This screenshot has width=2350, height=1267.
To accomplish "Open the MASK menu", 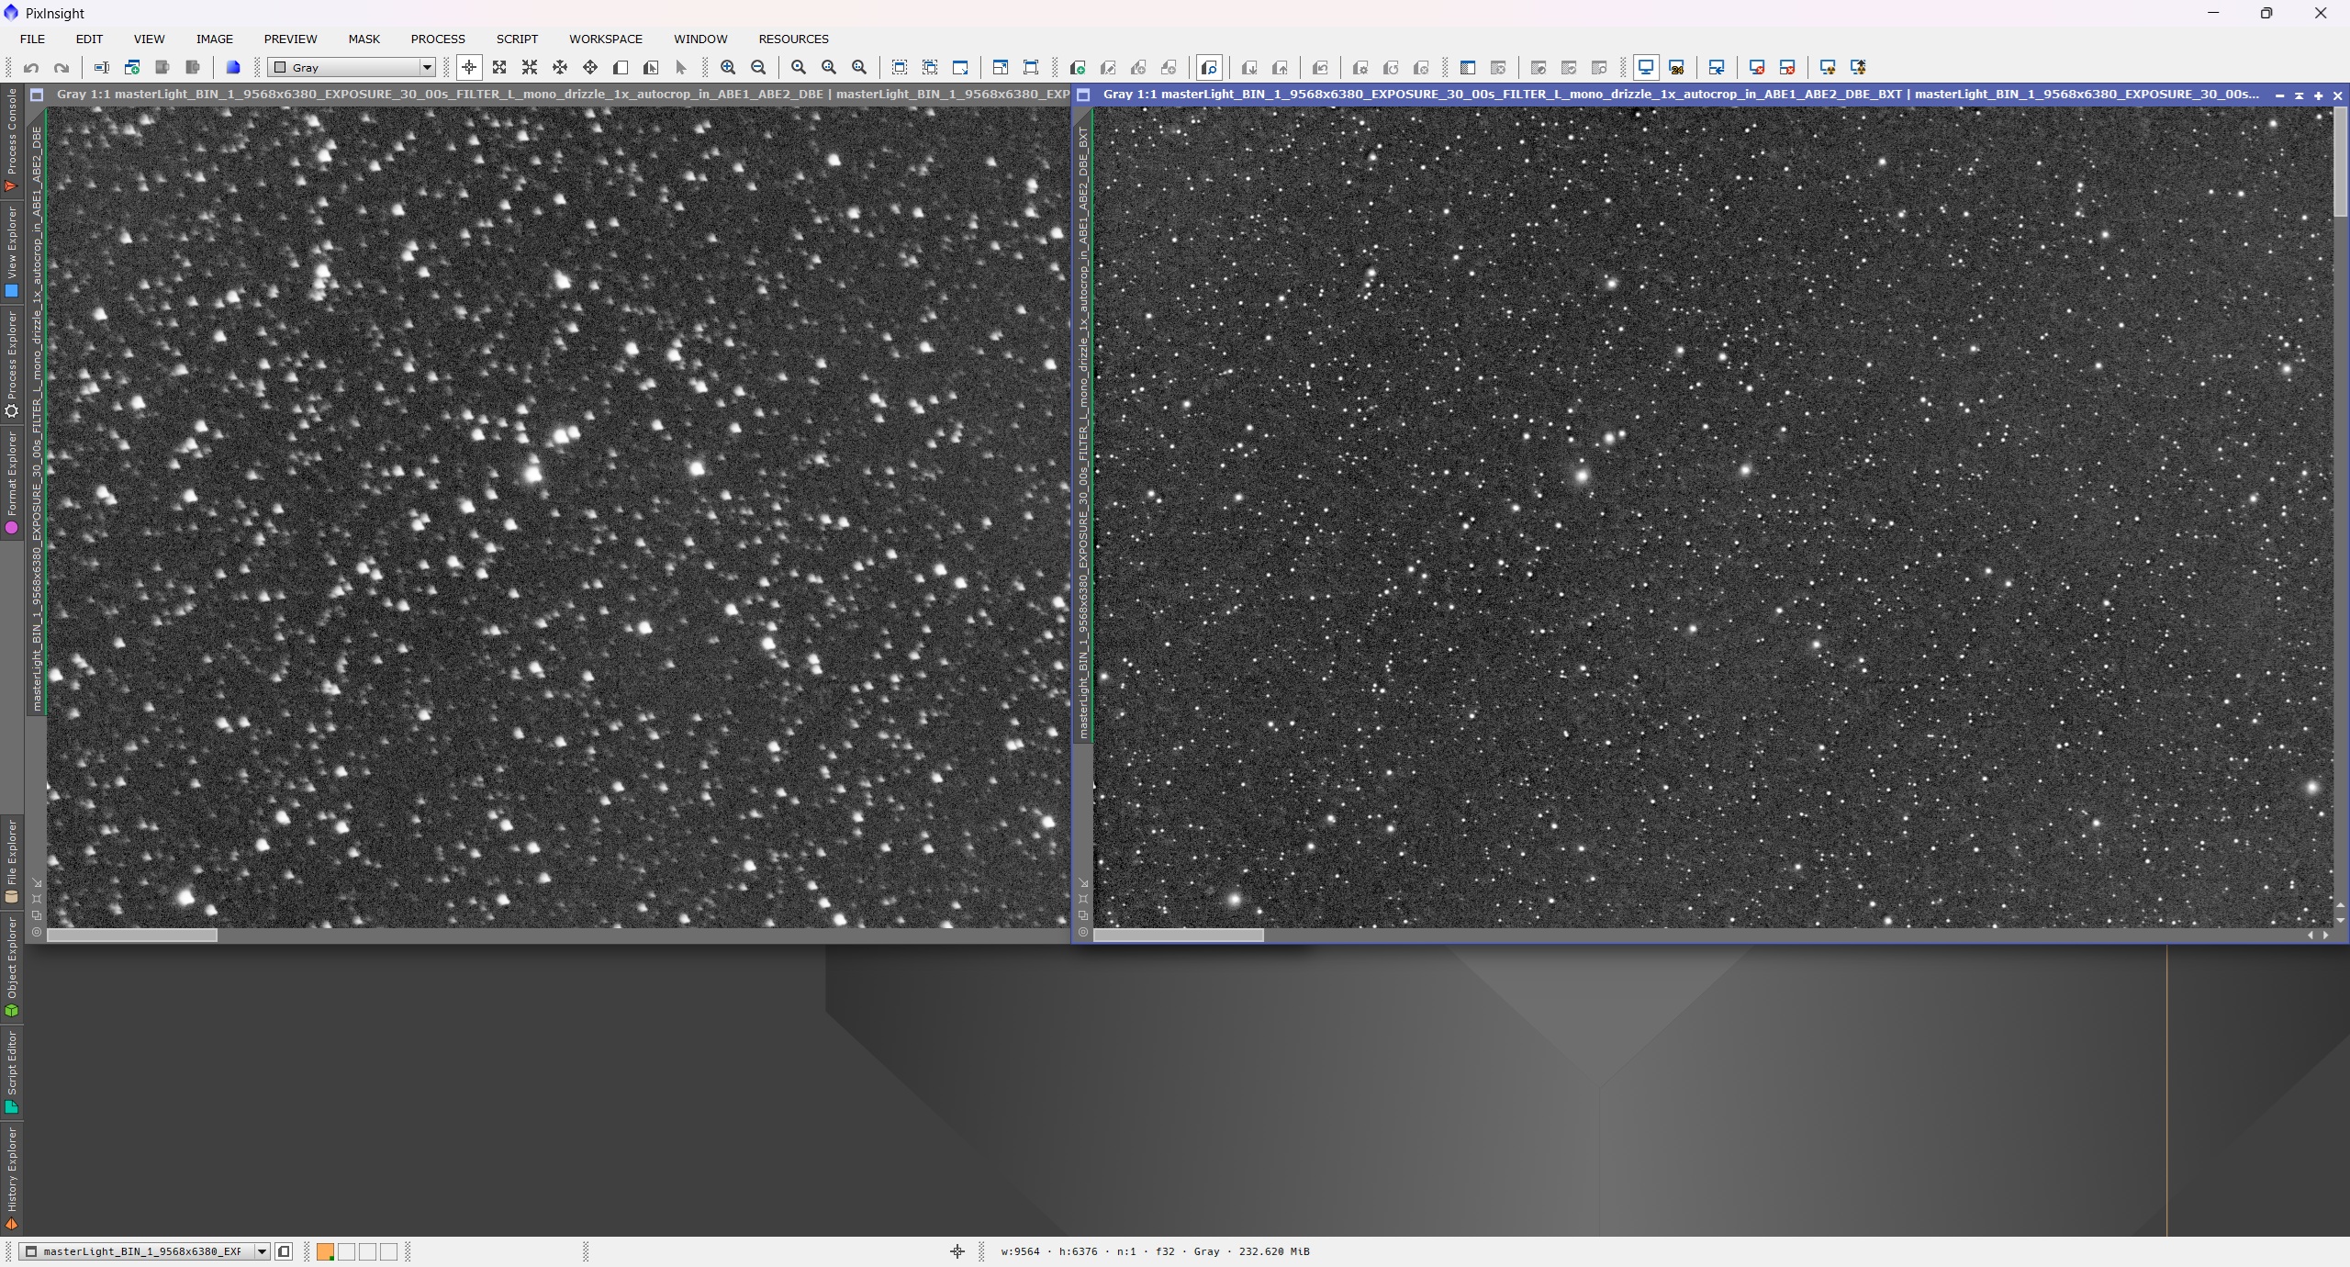I will [364, 39].
